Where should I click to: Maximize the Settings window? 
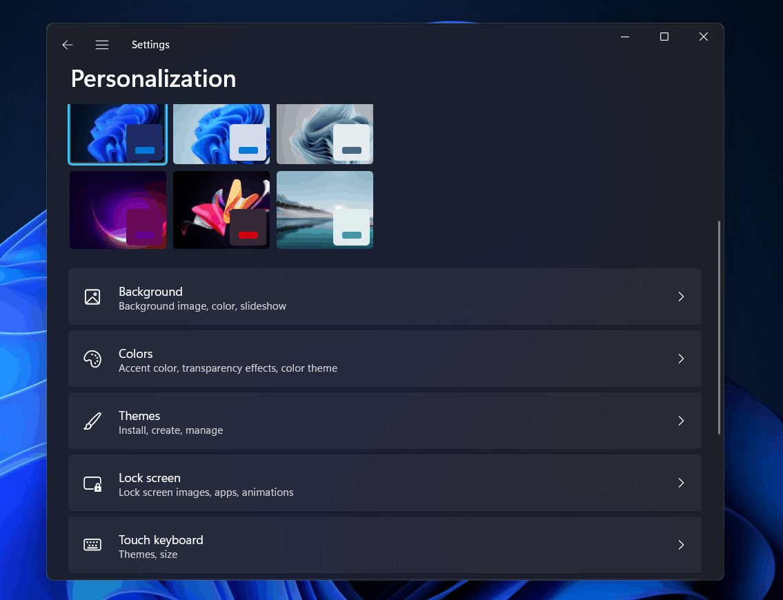point(664,37)
